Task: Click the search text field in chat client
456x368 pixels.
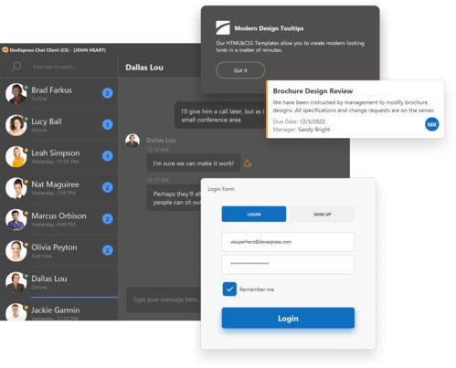Action: pos(54,67)
